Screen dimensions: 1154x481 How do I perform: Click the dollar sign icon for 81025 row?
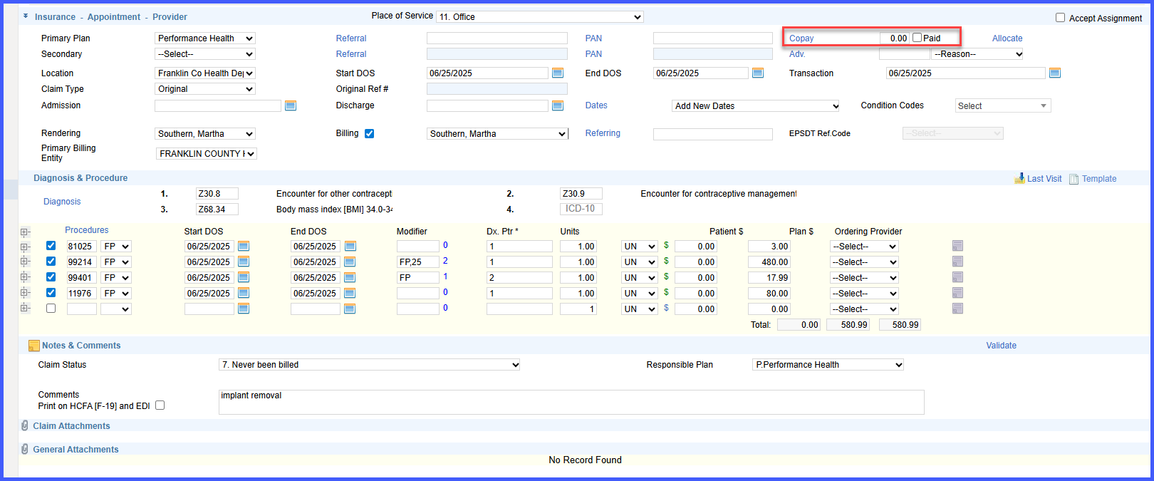coord(666,245)
